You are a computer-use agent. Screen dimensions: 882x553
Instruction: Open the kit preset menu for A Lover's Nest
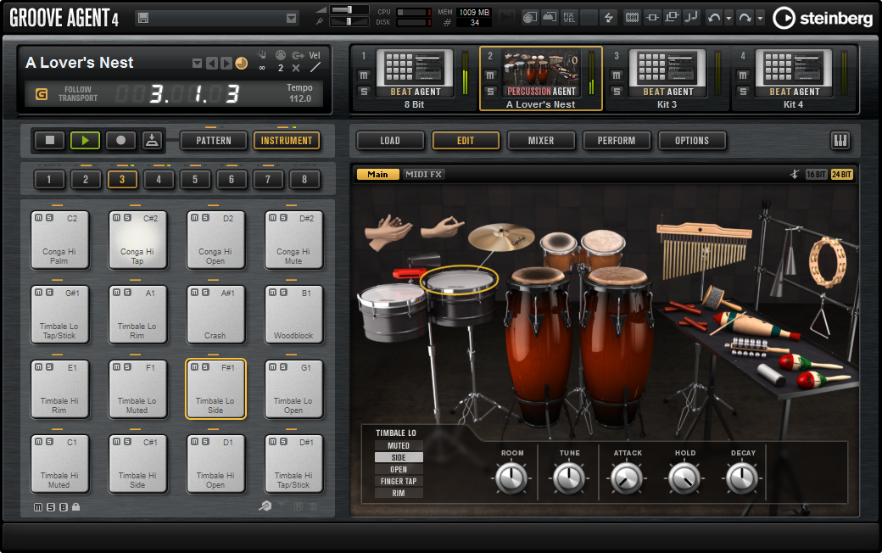197,63
